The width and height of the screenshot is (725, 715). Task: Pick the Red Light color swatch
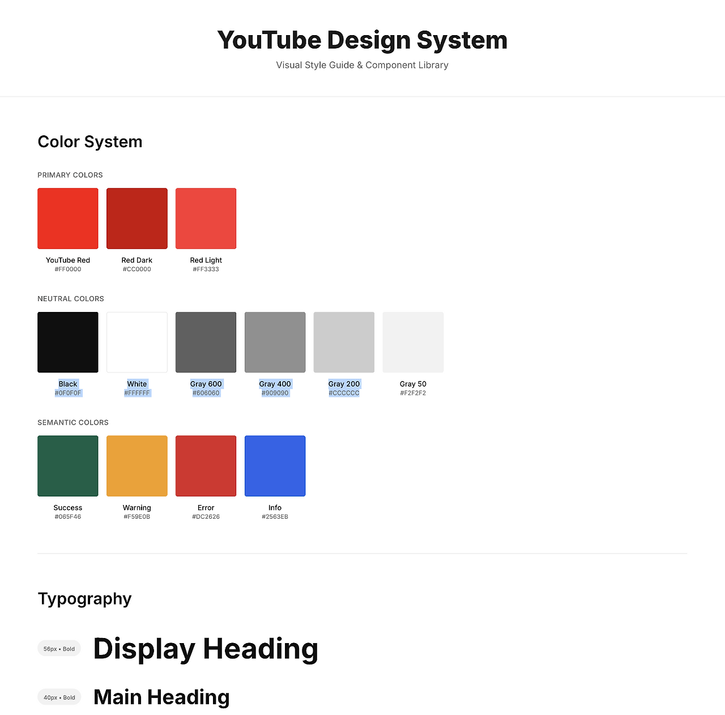(206, 219)
